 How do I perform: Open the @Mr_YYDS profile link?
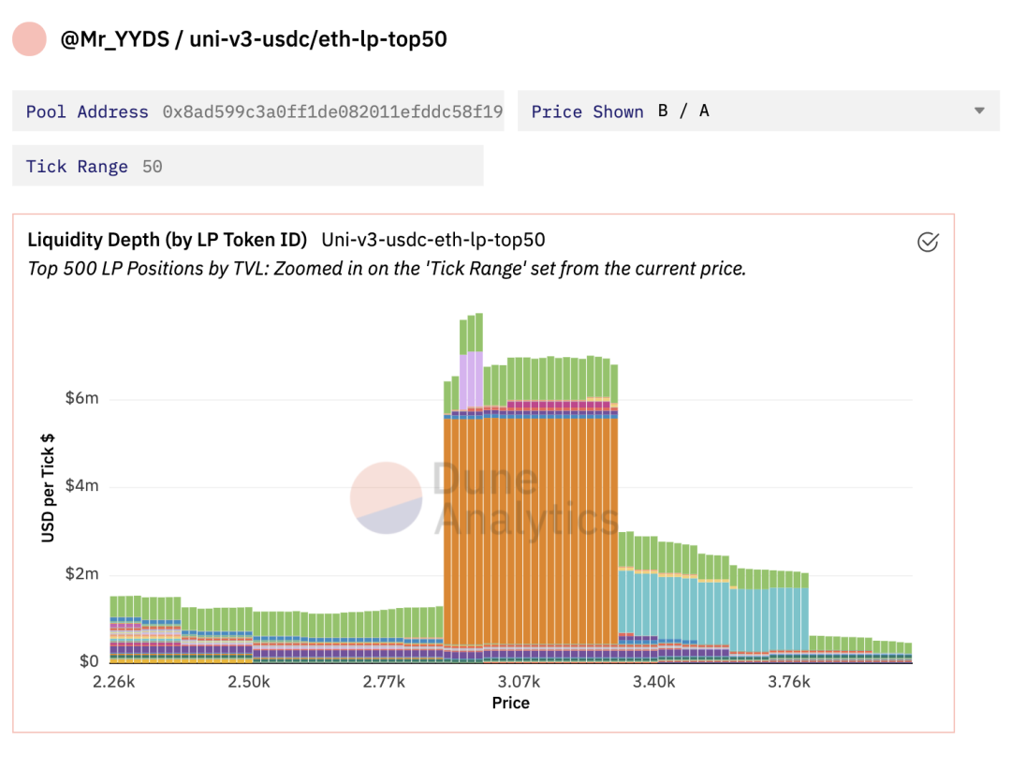pyautogui.click(x=115, y=39)
